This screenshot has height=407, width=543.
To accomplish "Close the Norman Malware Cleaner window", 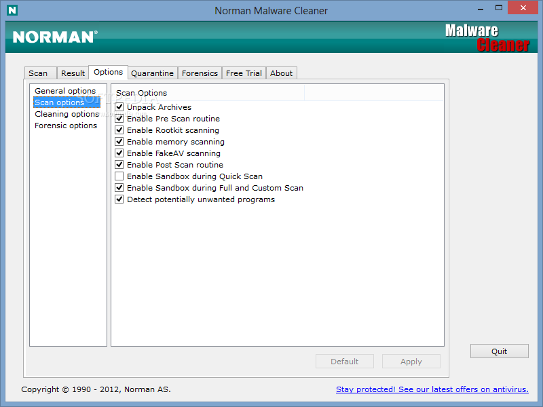I will click(x=523, y=7).
